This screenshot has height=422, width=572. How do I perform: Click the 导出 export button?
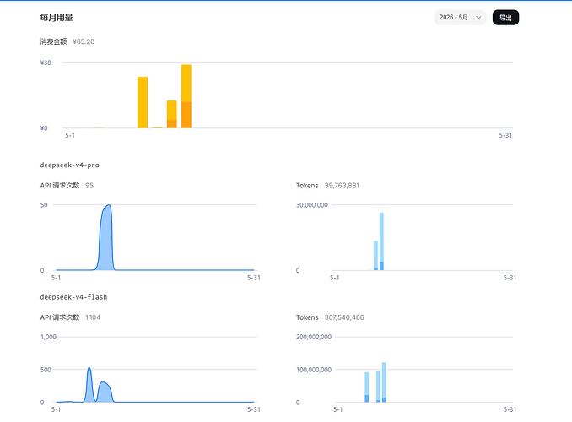pos(505,18)
